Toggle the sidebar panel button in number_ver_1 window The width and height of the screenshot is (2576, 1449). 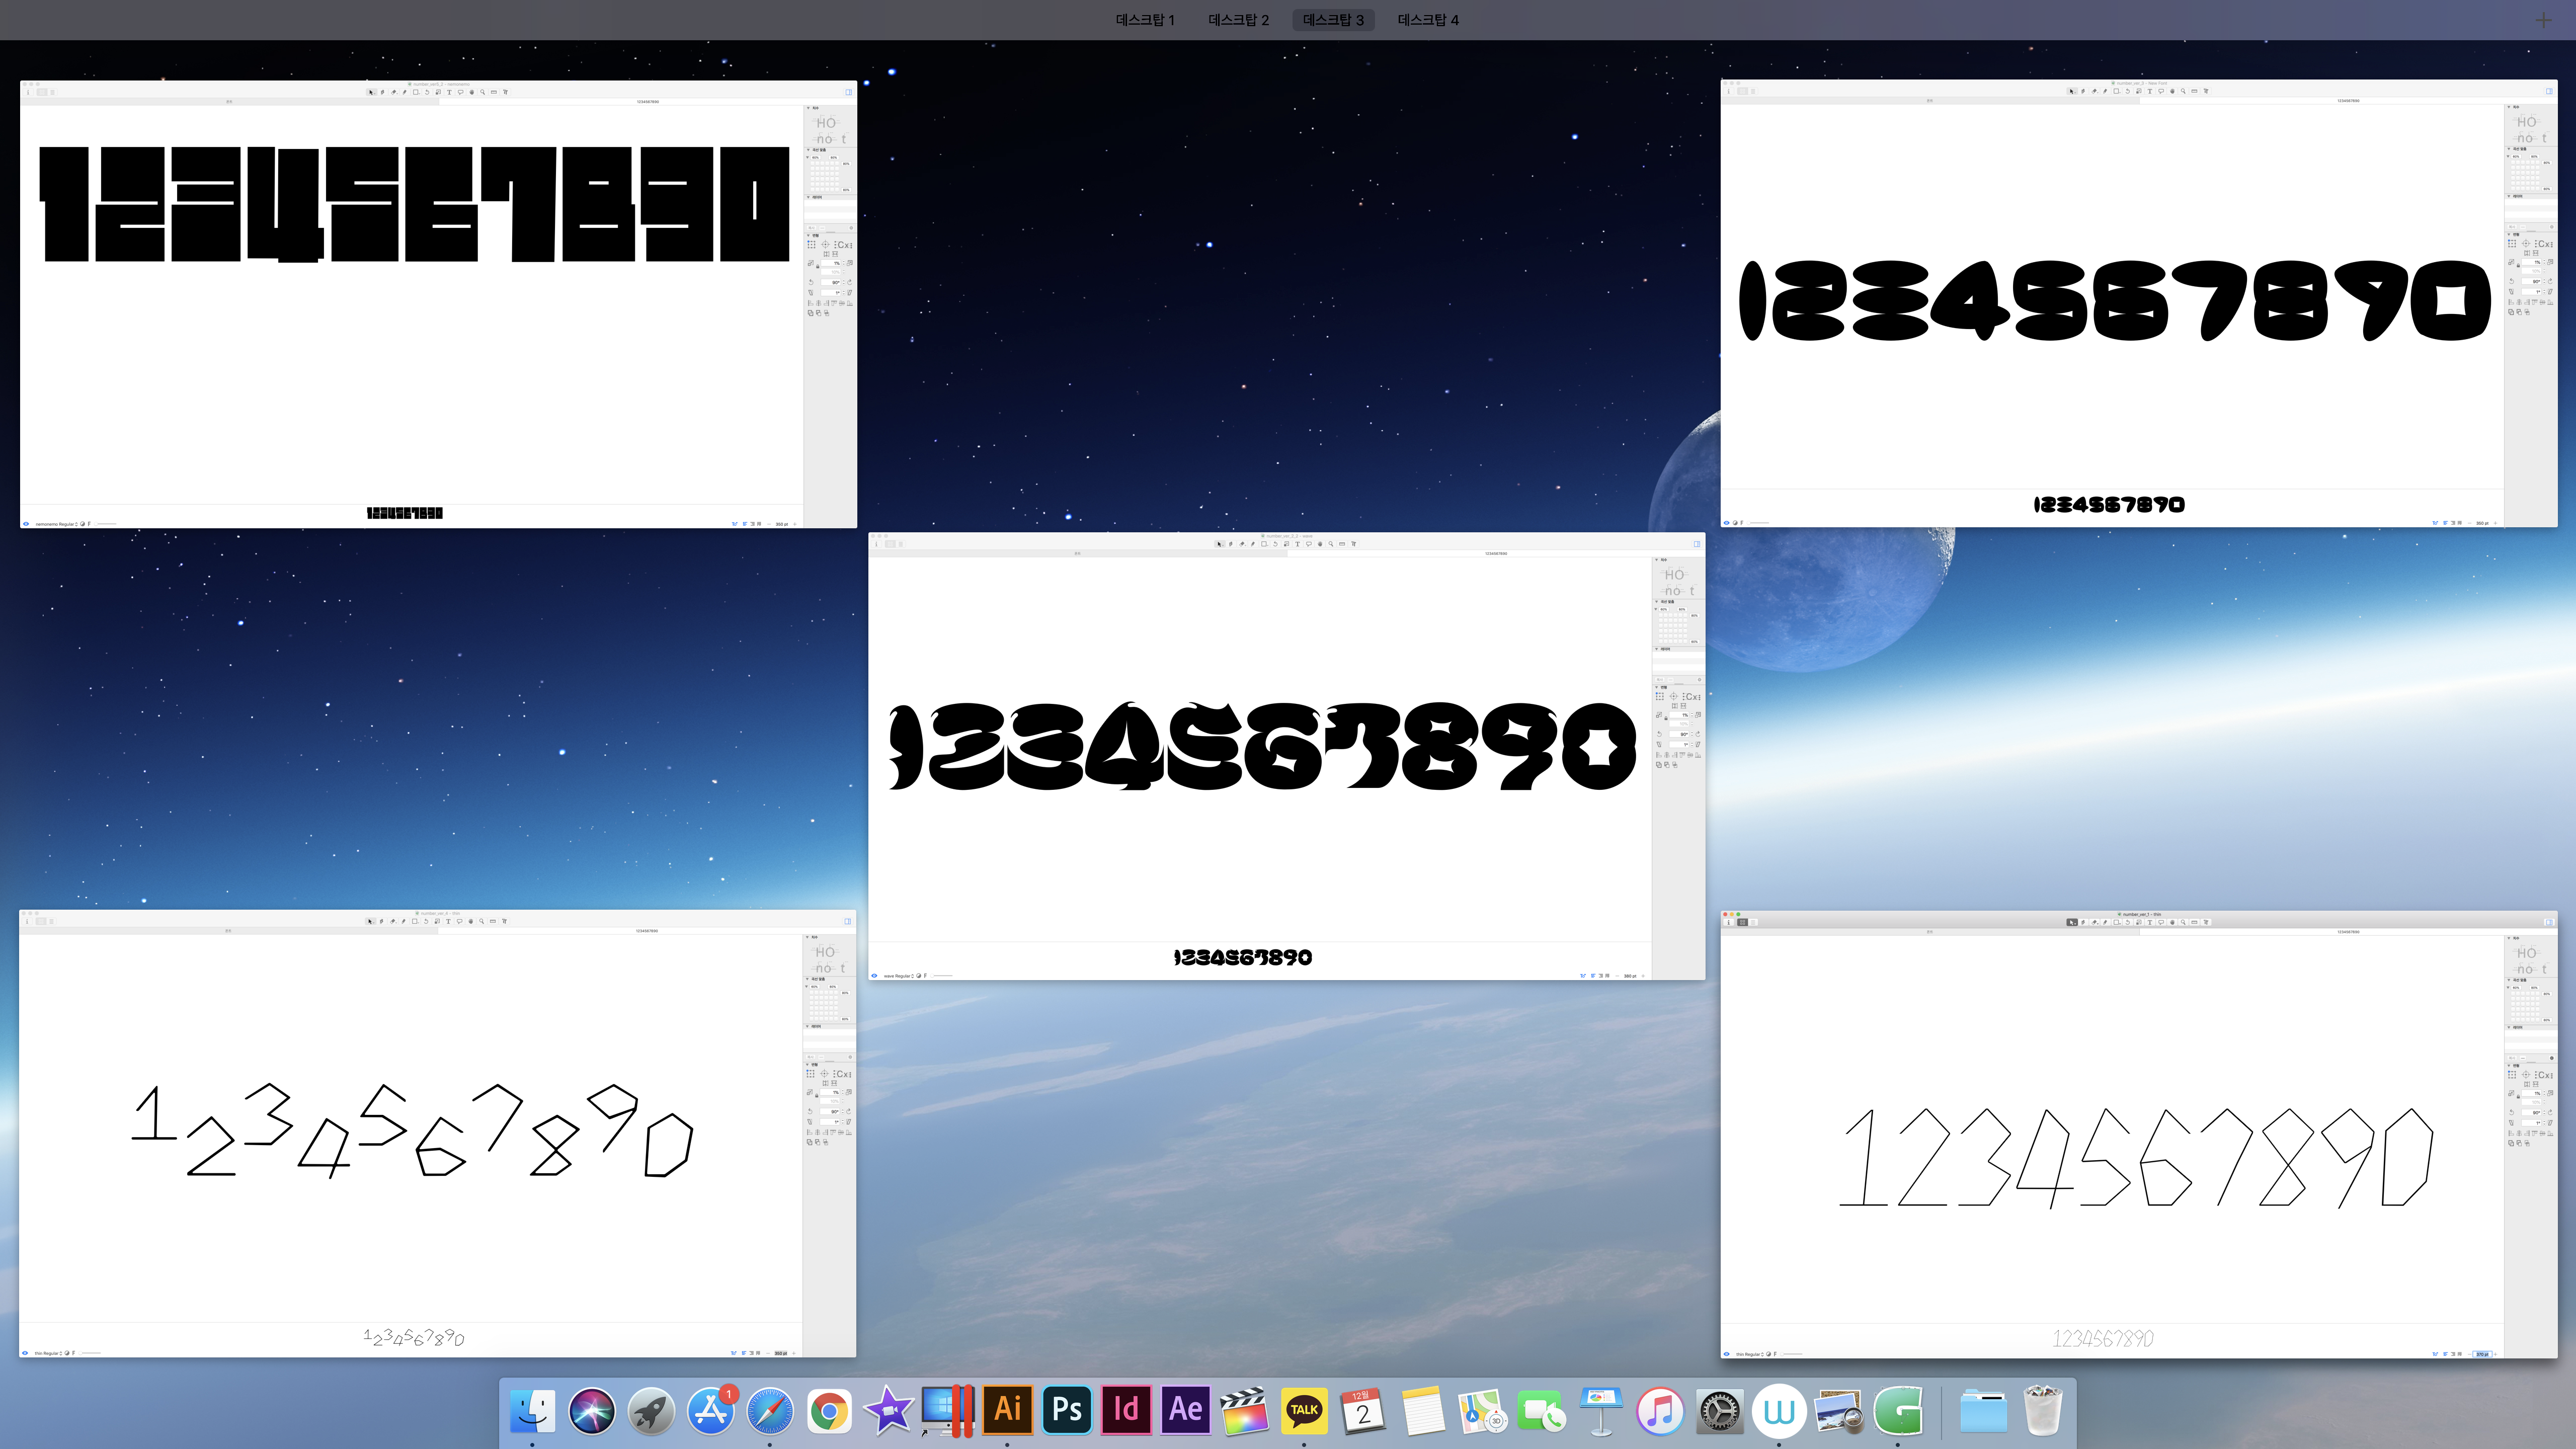pyautogui.click(x=2549, y=922)
